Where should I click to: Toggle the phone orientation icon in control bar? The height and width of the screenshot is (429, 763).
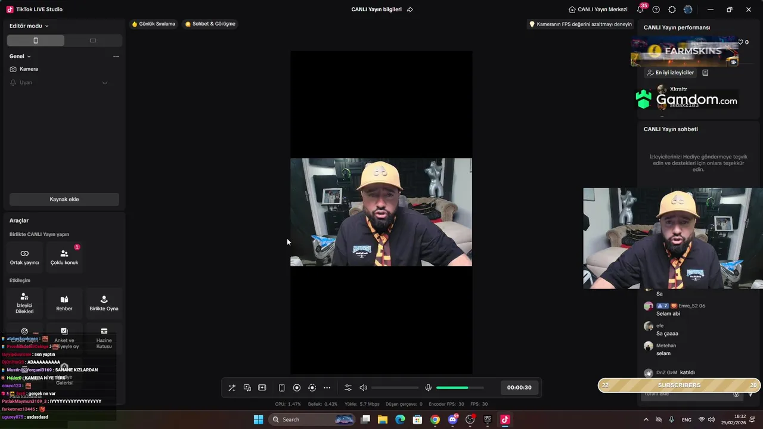click(282, 388)
